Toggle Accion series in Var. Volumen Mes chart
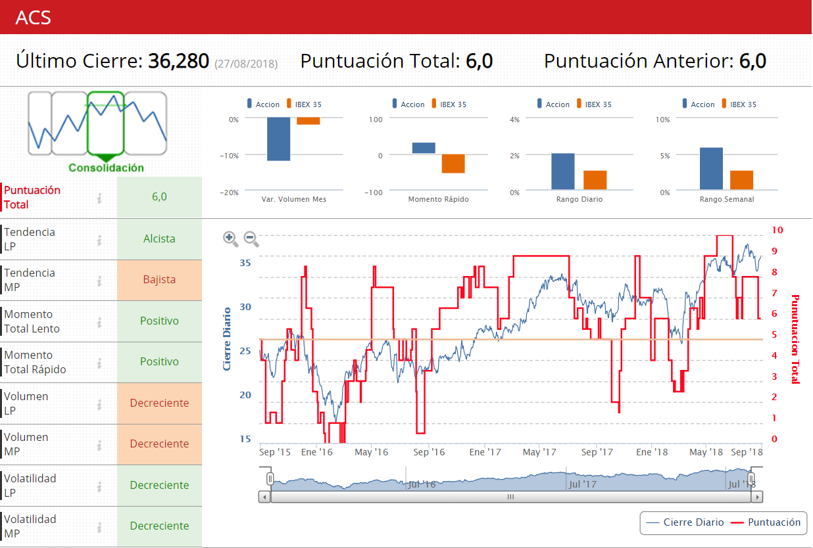 (x=263, y=104)
